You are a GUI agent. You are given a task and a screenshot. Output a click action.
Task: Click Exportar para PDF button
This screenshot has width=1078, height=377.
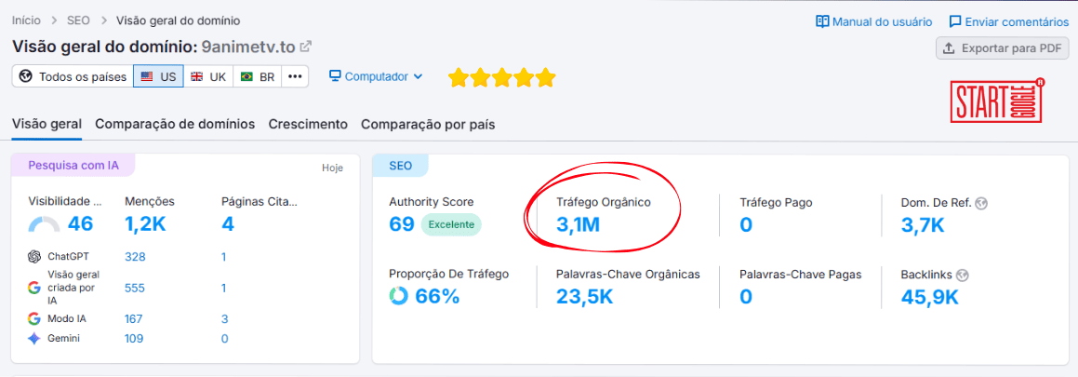[1002, 48]
